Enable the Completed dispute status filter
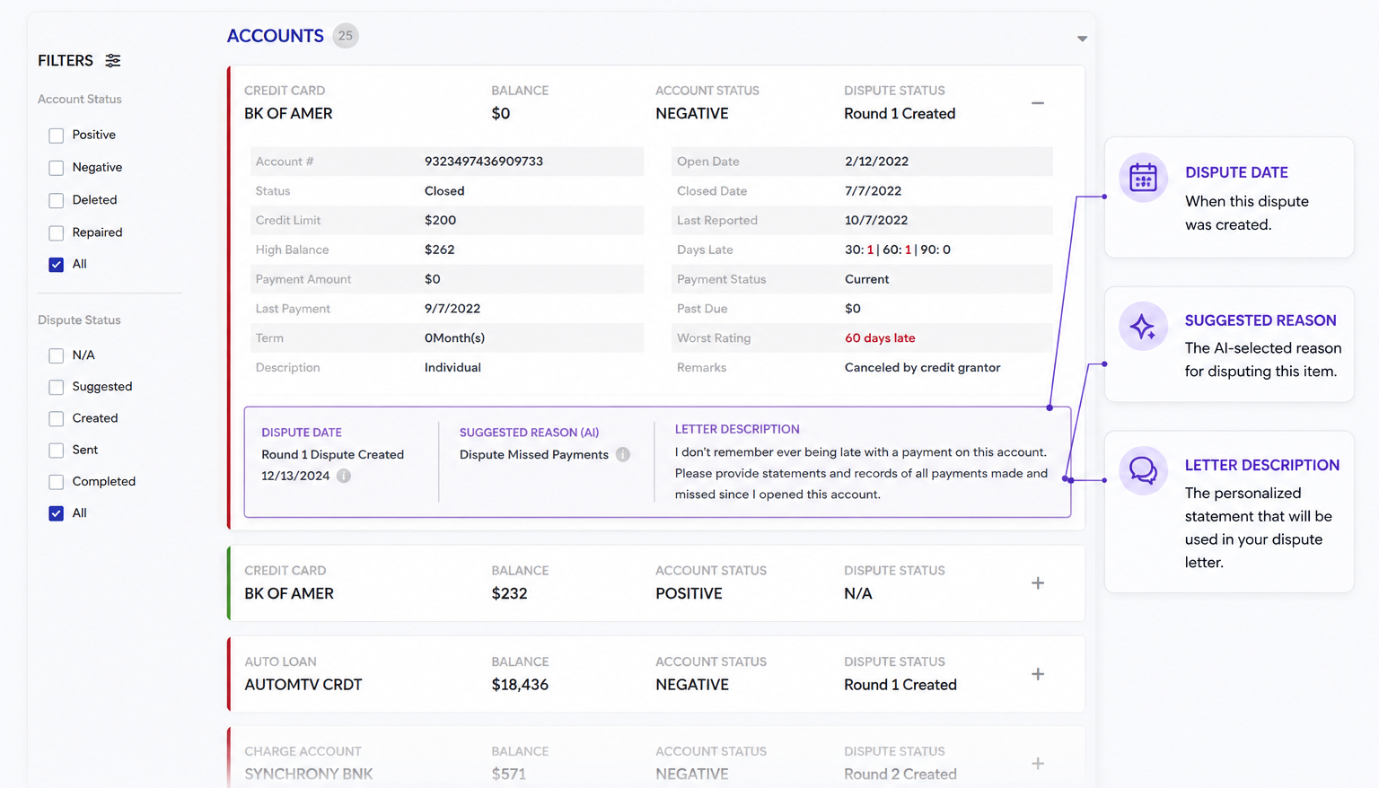The width and height of the screenshot is (1379, 788). (x=57, y=482)
